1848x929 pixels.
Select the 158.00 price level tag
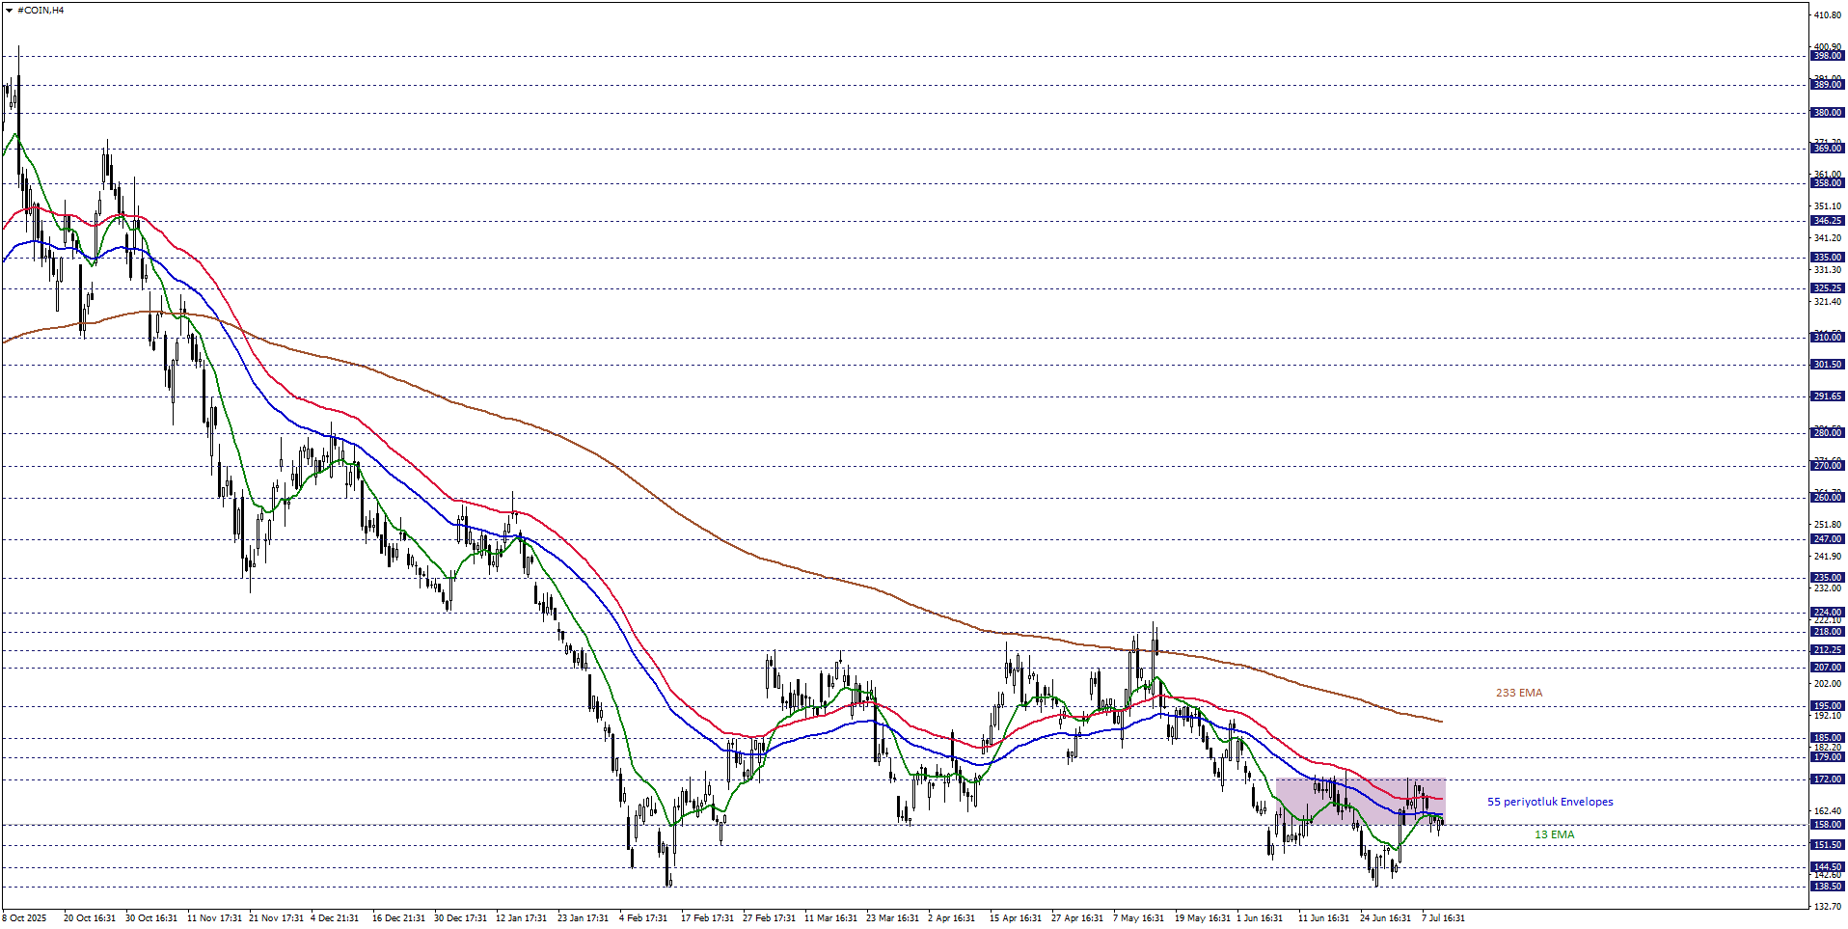[x=1828, y=825]
